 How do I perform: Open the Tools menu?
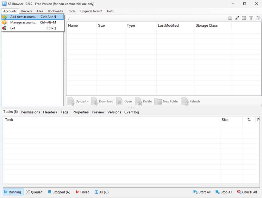tap(72, 11)
